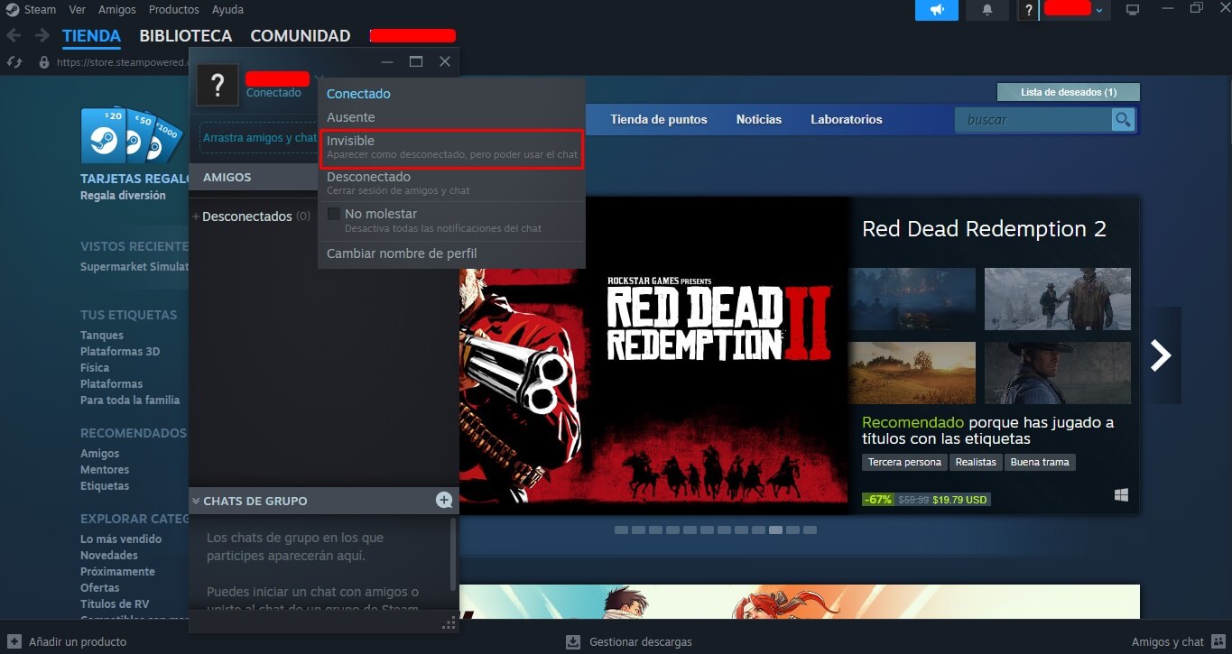Open the Steam menu
1232x654 pixels.
(x=40, y=10)
